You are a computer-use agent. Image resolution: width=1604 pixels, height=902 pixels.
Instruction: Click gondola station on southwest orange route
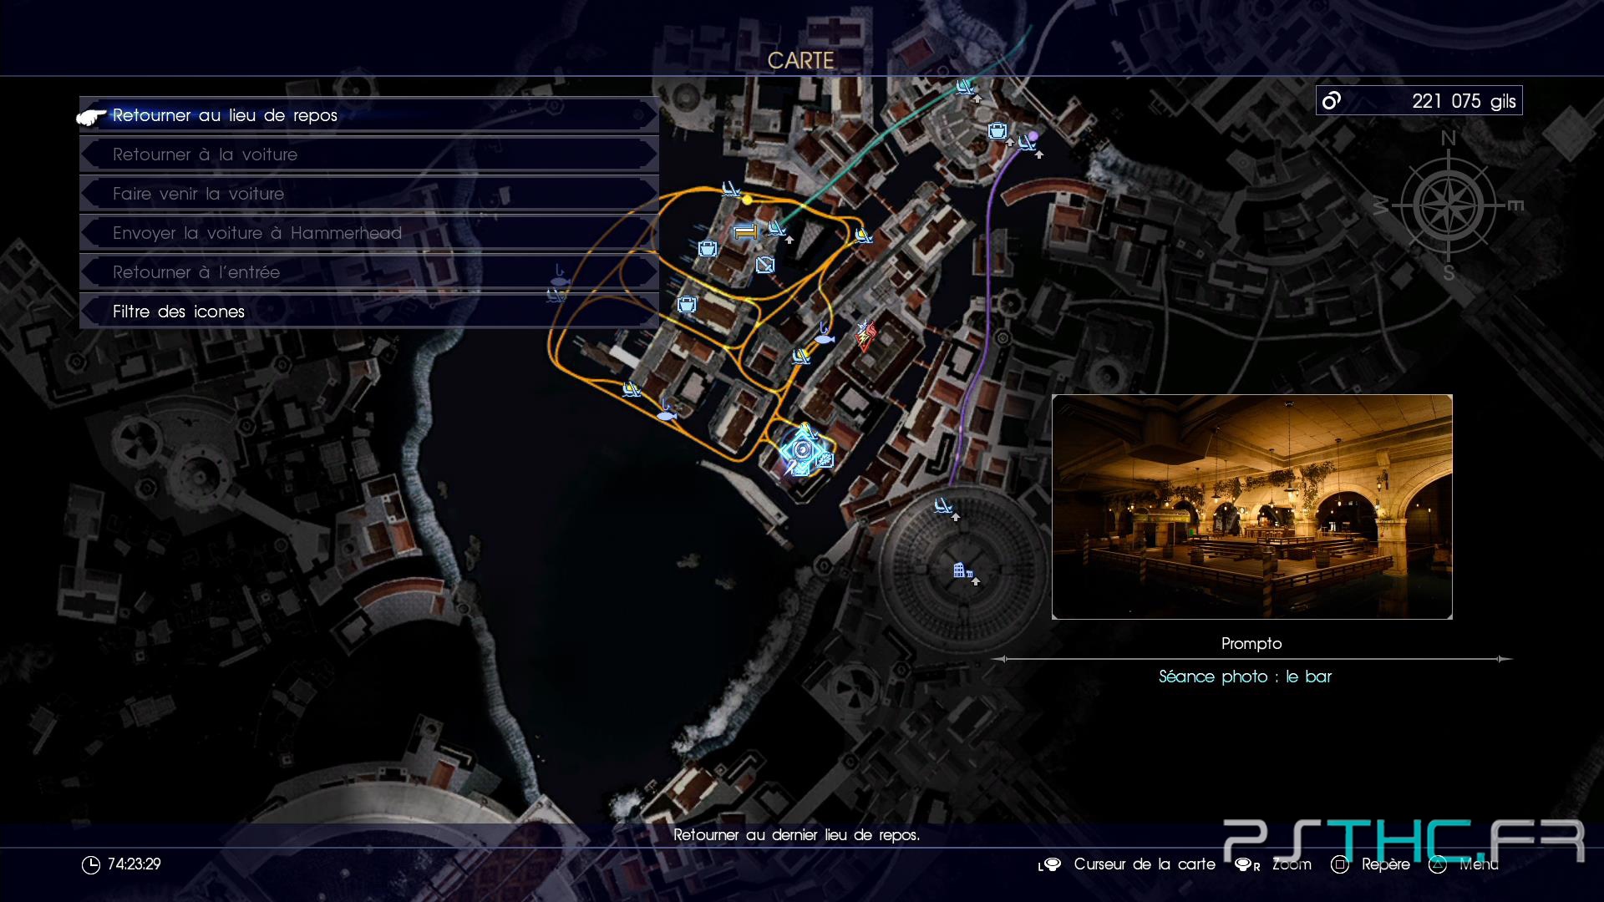[632, 388]
